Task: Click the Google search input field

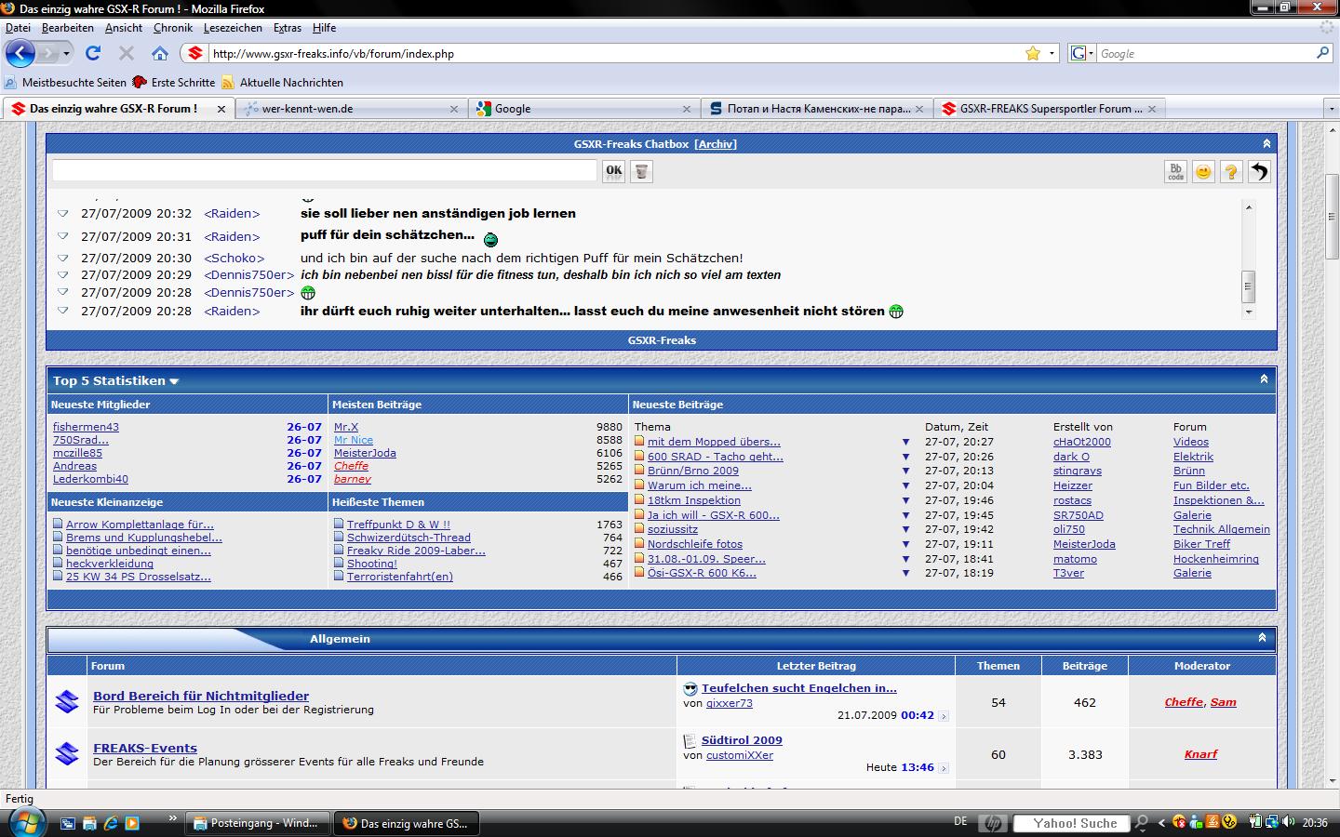Action: [x=1206, y=54]
